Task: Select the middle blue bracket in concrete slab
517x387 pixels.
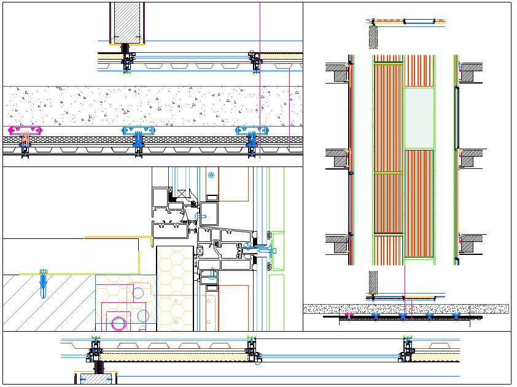Action: coord(139,130)
